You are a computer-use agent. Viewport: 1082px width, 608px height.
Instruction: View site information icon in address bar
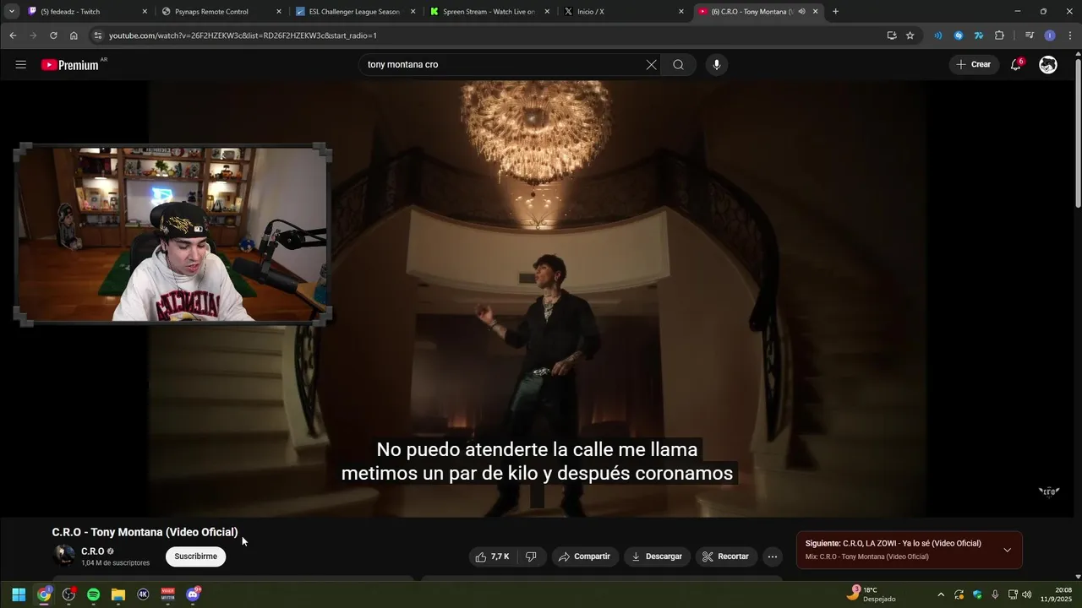click(x=97, y=35)
